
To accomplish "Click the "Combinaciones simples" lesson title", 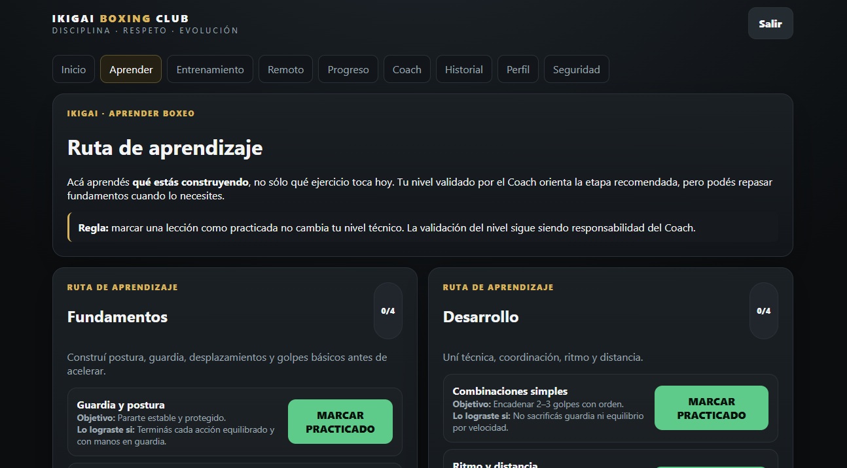I will [510, 391].
